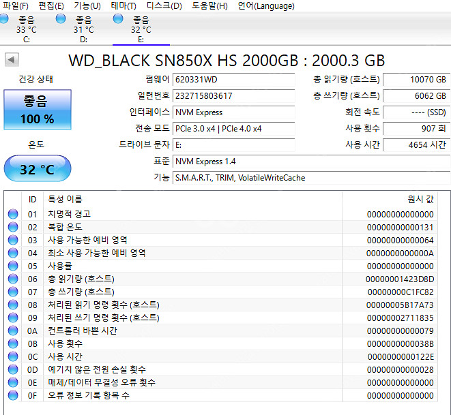Click the 32 °C temperature button
451x415 pixels.
[x=38, y=168]
